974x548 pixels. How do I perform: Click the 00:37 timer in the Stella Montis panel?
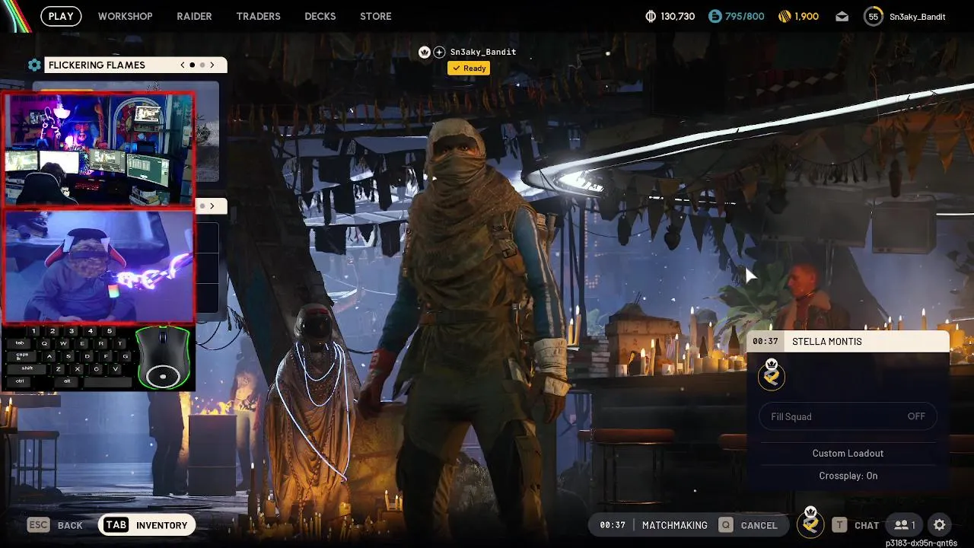tap(765, 342)
